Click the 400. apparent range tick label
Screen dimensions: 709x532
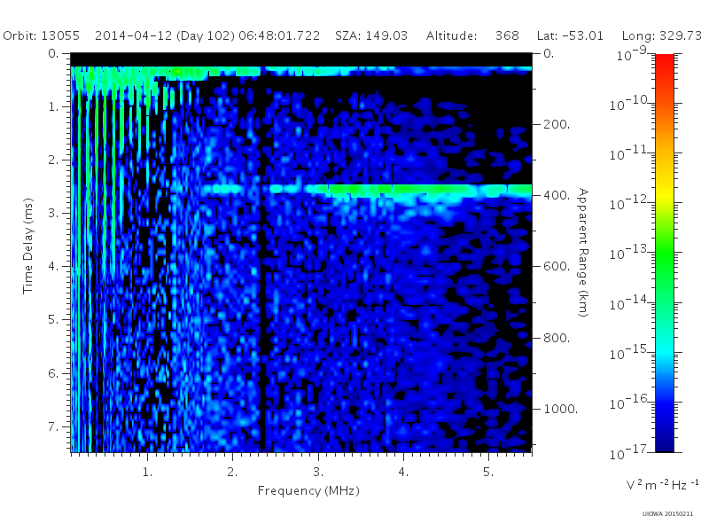[x=557, y=195]
